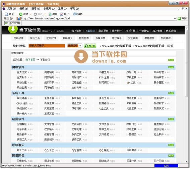This screenshot has height=169, width=190.
Task: Click the Refresh (刷新) toolbar icon
Action: point(50,14)
